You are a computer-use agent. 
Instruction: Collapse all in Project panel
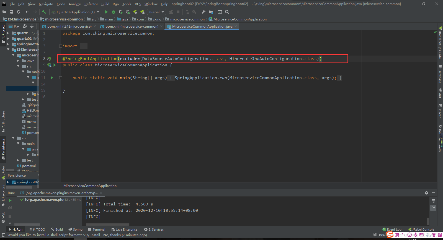pos(32,26)
